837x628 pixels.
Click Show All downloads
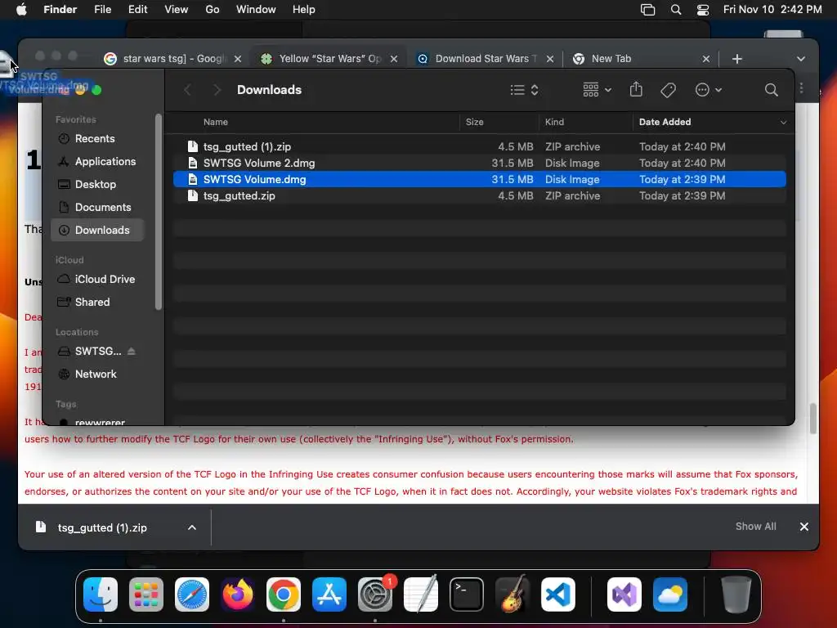tap(755, 527)
